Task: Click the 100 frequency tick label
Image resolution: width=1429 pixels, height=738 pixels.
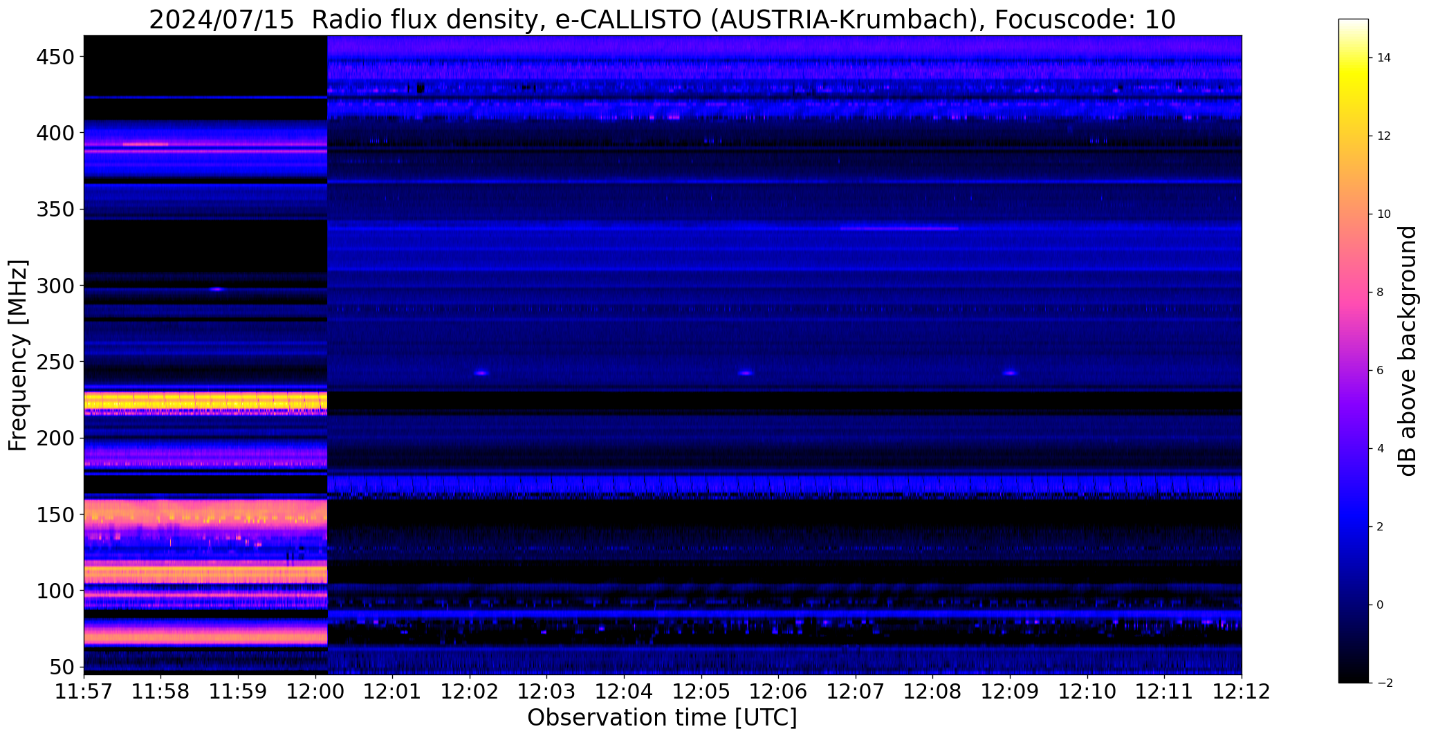Action: tap(54, 591)
